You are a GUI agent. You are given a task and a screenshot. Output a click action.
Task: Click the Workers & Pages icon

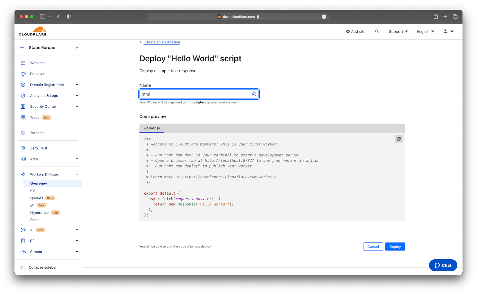click(23, 174)
